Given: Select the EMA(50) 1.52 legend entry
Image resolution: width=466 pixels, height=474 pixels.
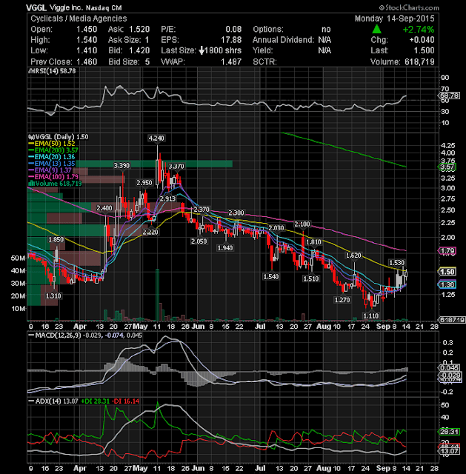Looking at the screenshot, I should (52, 144).
